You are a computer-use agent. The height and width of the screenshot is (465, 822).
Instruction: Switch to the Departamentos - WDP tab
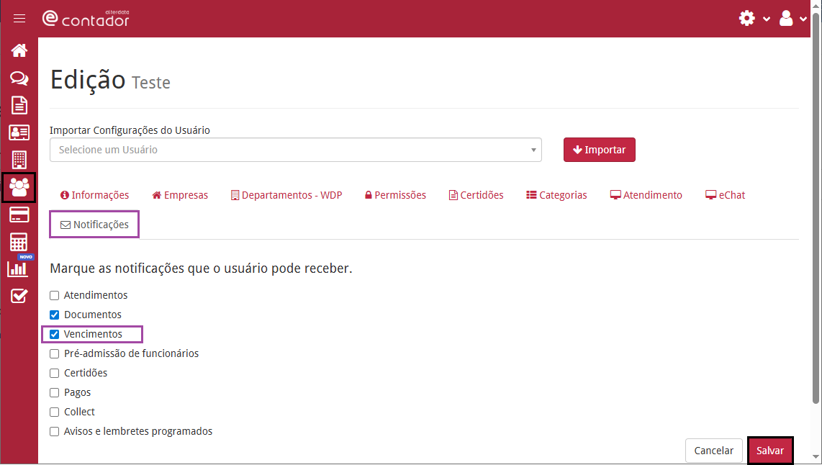click(x=286, y=195)
